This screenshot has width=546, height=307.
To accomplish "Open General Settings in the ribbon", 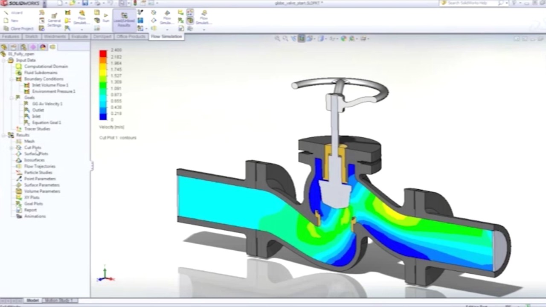I will 54,20.
